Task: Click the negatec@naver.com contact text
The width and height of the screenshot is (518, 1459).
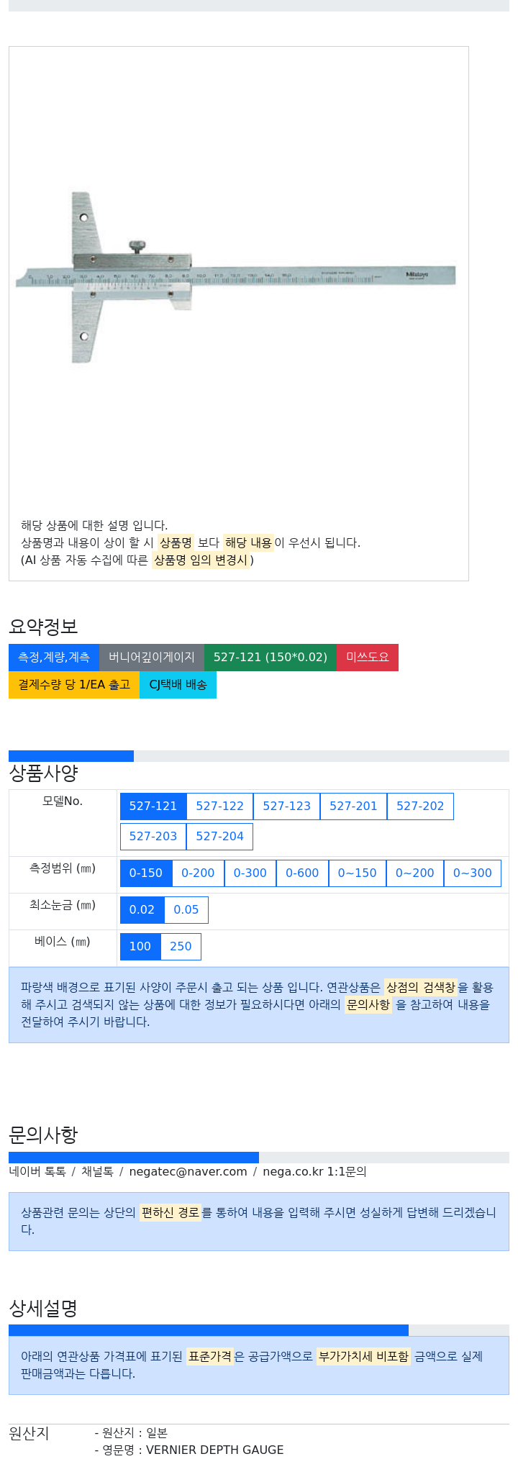Action: coord(188,1171)
